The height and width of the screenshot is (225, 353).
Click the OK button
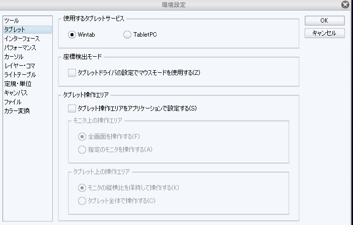[x=324, y=21]
